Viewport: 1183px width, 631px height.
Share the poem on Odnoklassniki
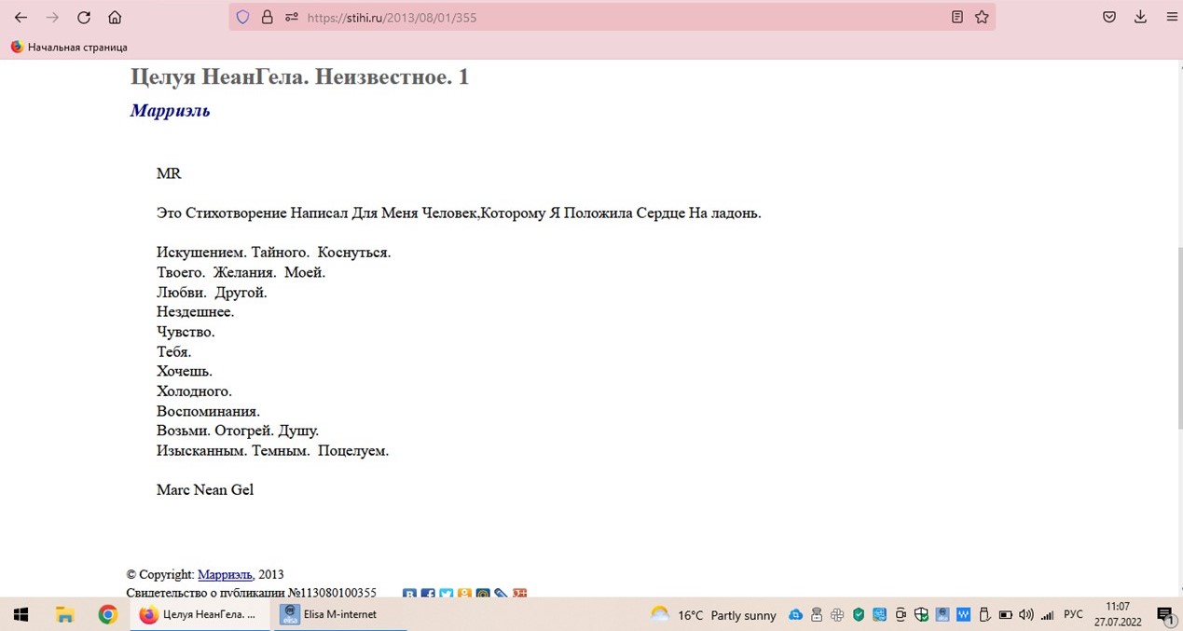click(464, 593)
